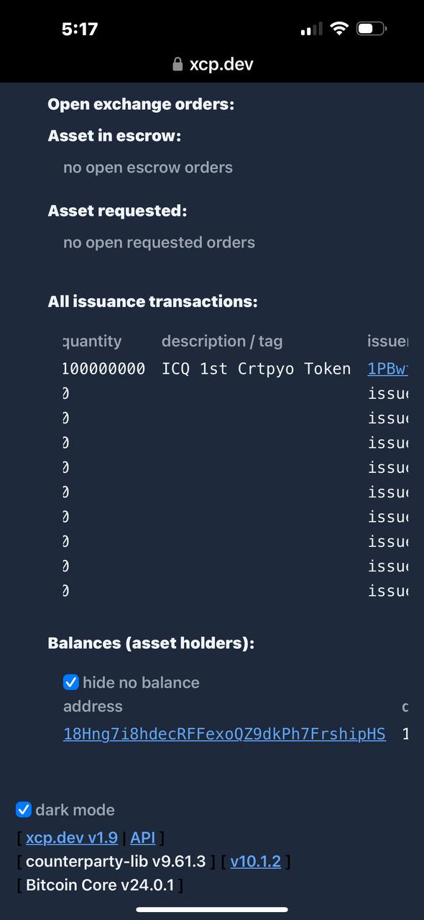The width and height of the screenshot is (424, 920).
Task: Tap the Wi-Fi status icon
Action: click(x=338, y=29)
